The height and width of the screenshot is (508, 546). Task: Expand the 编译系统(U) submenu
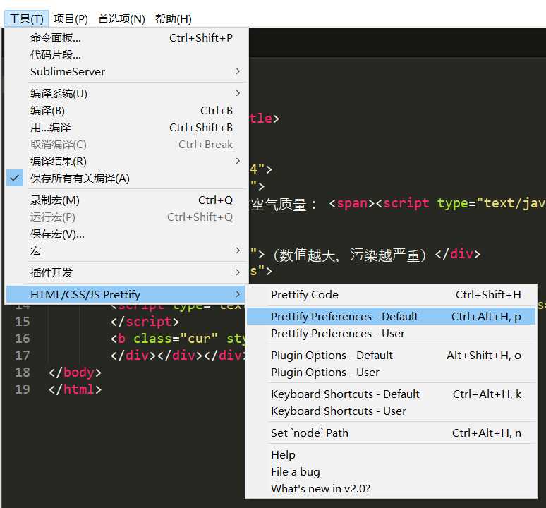click(x=126, y=93)
